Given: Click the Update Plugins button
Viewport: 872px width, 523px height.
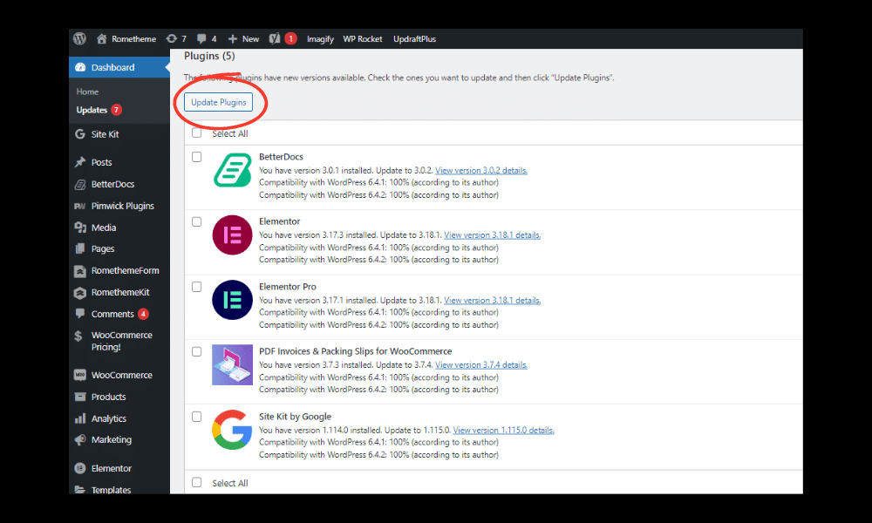Looking at the screenshot, I should (x=219, y=102).
